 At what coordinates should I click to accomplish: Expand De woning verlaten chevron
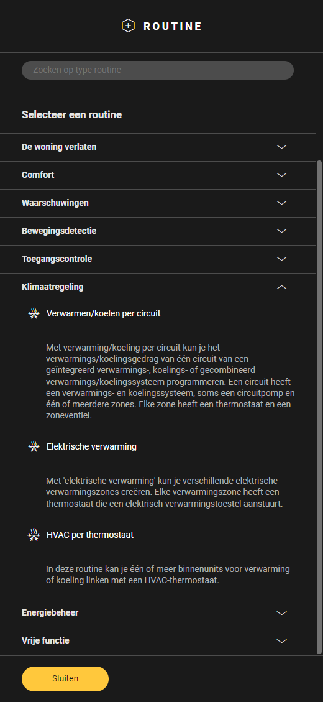tap(281, 147)
